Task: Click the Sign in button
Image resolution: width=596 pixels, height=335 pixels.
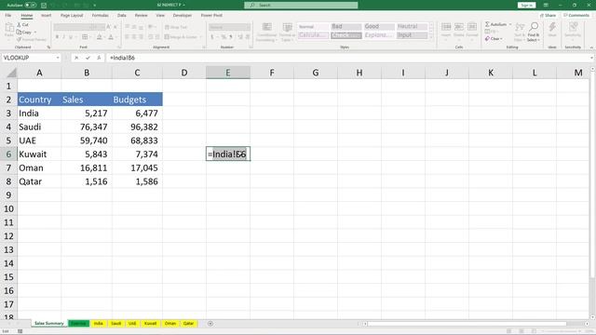Action: tap(526, 6)
